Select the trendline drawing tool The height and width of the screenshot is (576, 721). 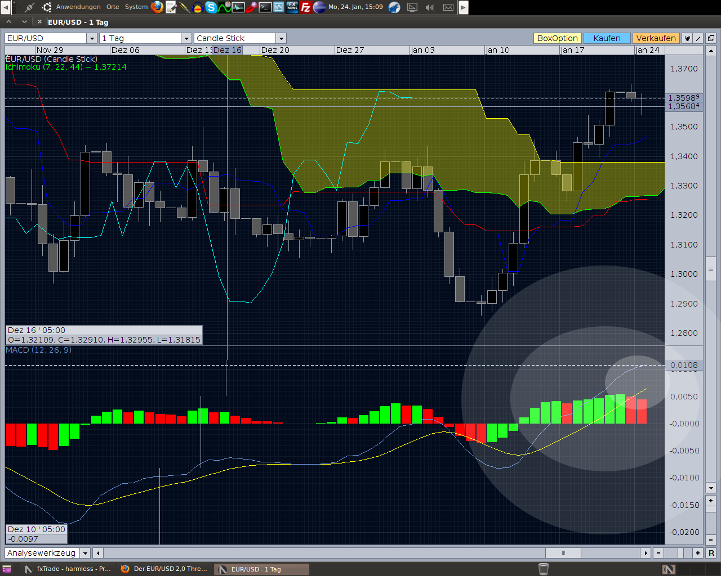coord(697,38)
